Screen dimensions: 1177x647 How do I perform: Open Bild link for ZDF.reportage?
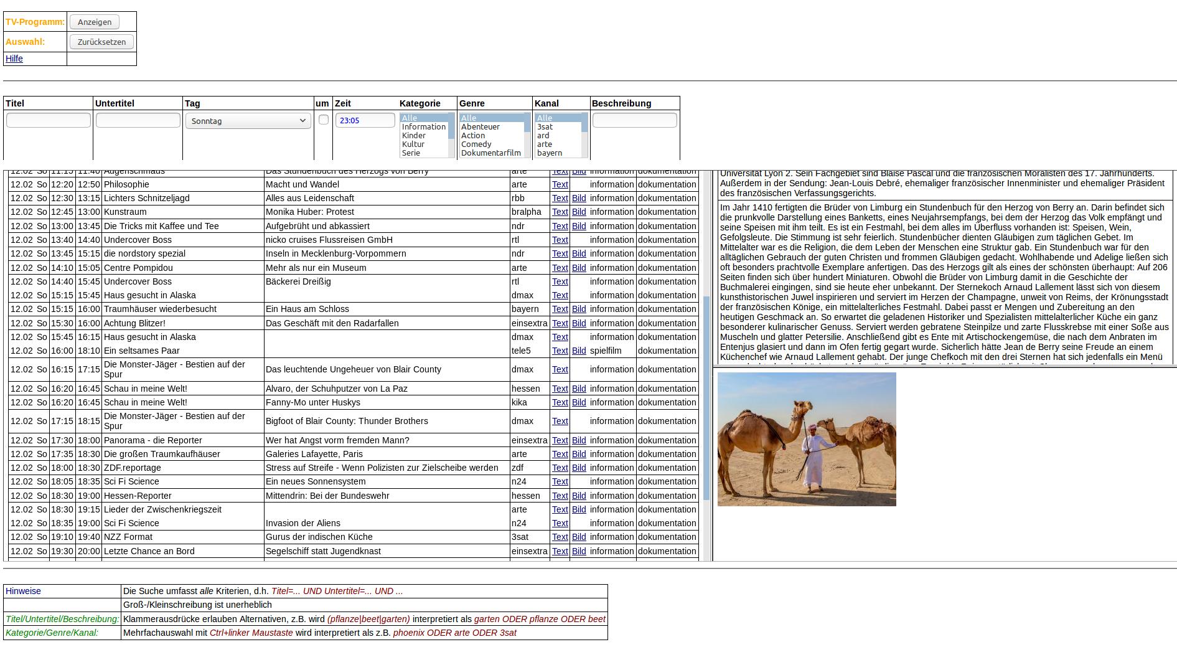(579, 468)
